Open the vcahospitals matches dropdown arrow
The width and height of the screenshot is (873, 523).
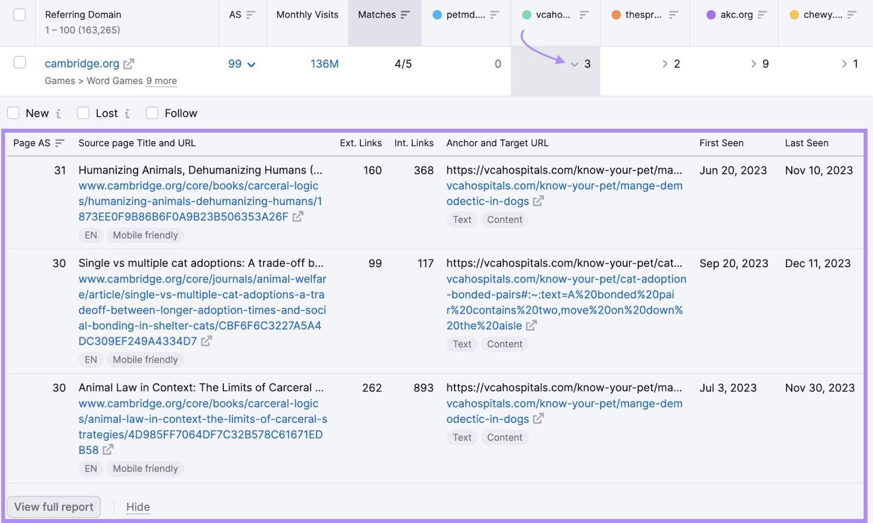575,64
